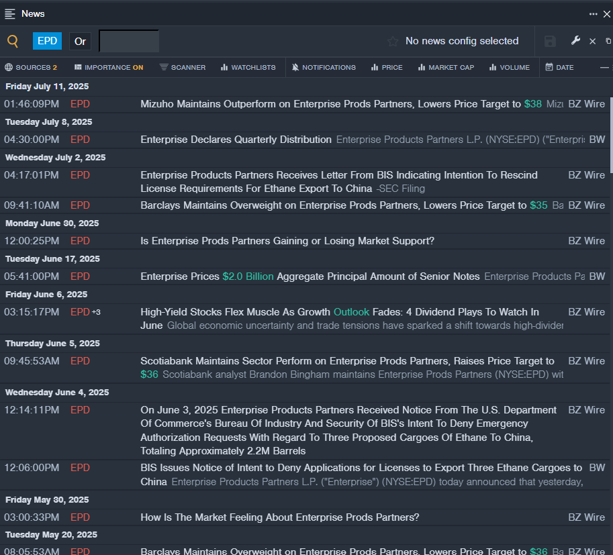Open the Volume filter
This screenshot has height=555, width=613.
[x=510, y=67]
